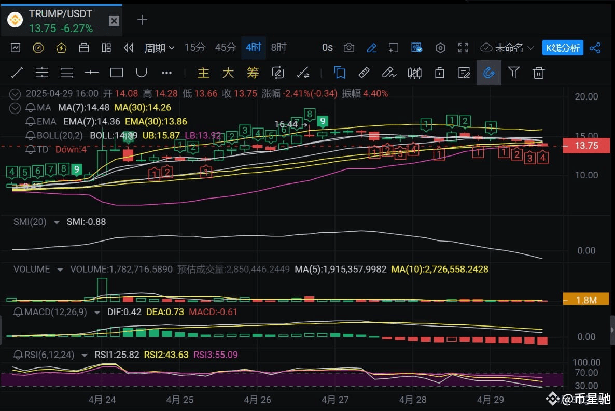Screen dimensions: 615x411
Task: Select the pencil freehand brush tool
Action: point(389,73)
